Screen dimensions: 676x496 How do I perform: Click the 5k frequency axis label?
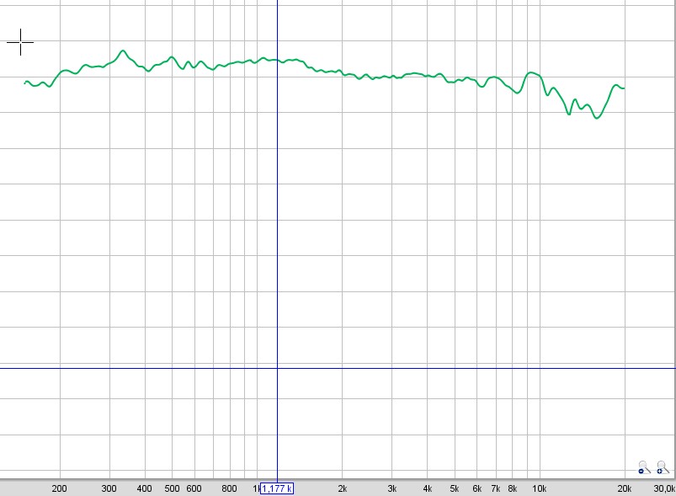(455, 488)
